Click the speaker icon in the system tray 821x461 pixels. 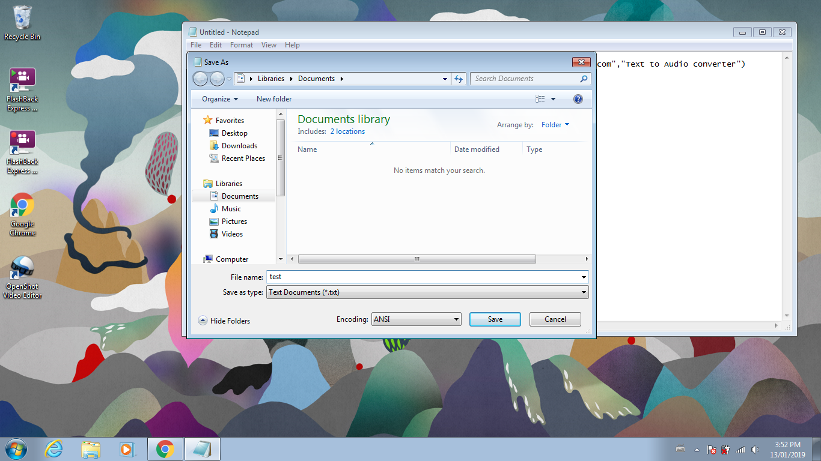pyautogui.click(x=755, y=449)
